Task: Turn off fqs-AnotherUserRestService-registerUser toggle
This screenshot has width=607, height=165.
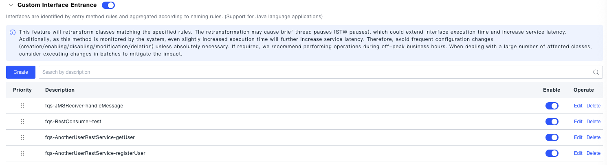Action: coord(552,153)
